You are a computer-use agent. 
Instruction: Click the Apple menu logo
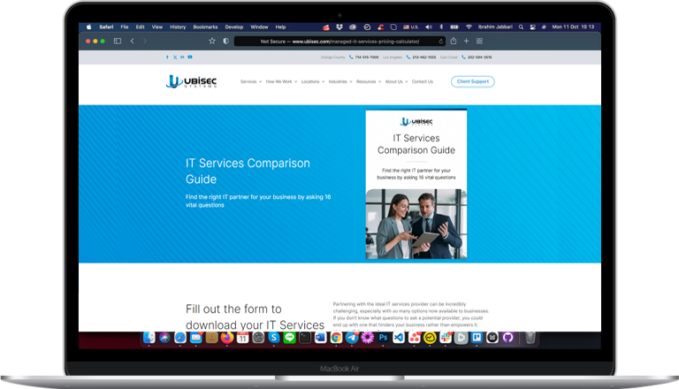click(88, 27)
